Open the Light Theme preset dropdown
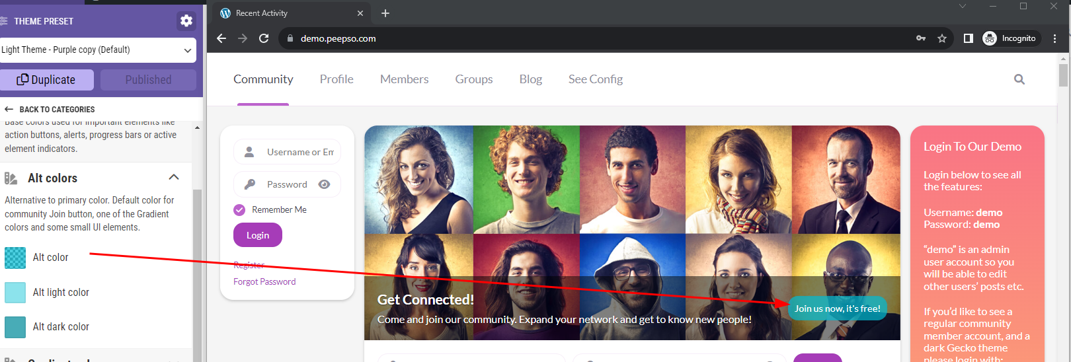1071x362 pixels. click(98, 50)
